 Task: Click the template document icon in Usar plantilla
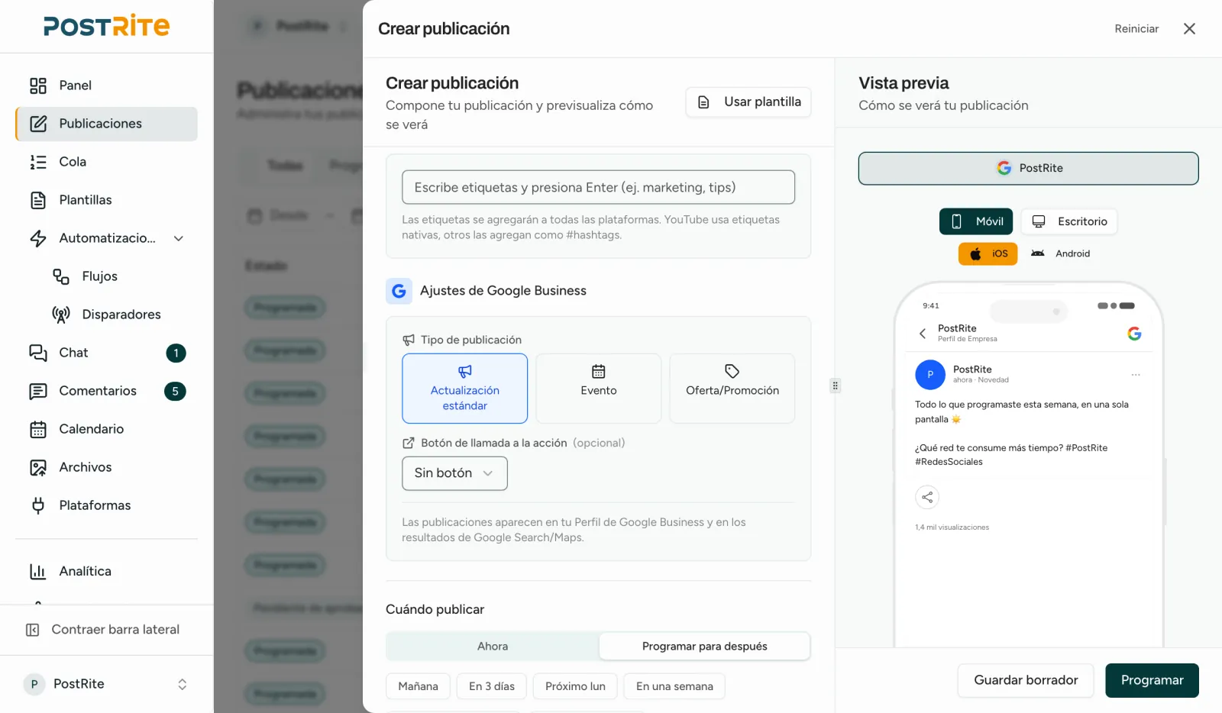tap(704, 102)
